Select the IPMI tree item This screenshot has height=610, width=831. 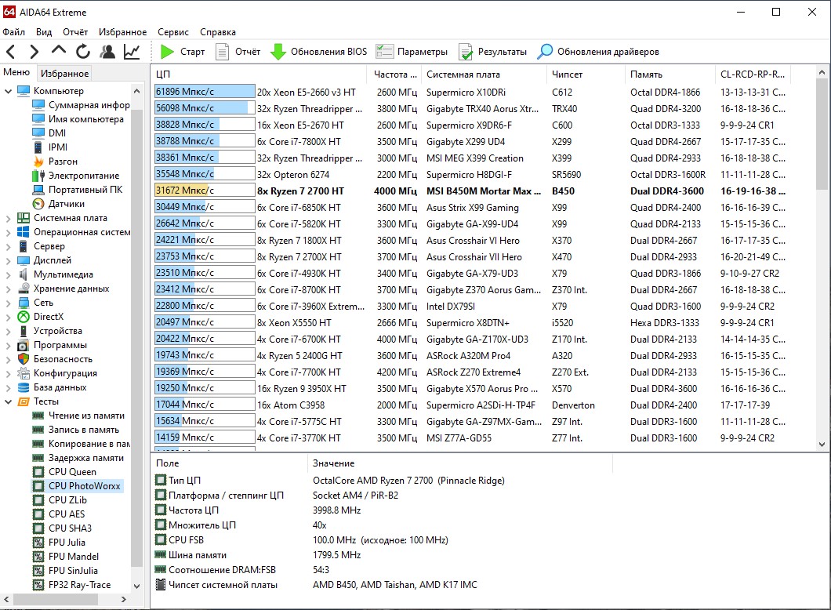pyautogui.click(x=58, y=147)
